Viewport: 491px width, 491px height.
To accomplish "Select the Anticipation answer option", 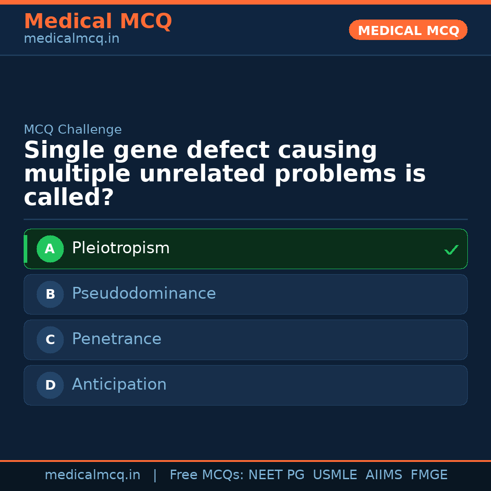I will coord(245,385).
